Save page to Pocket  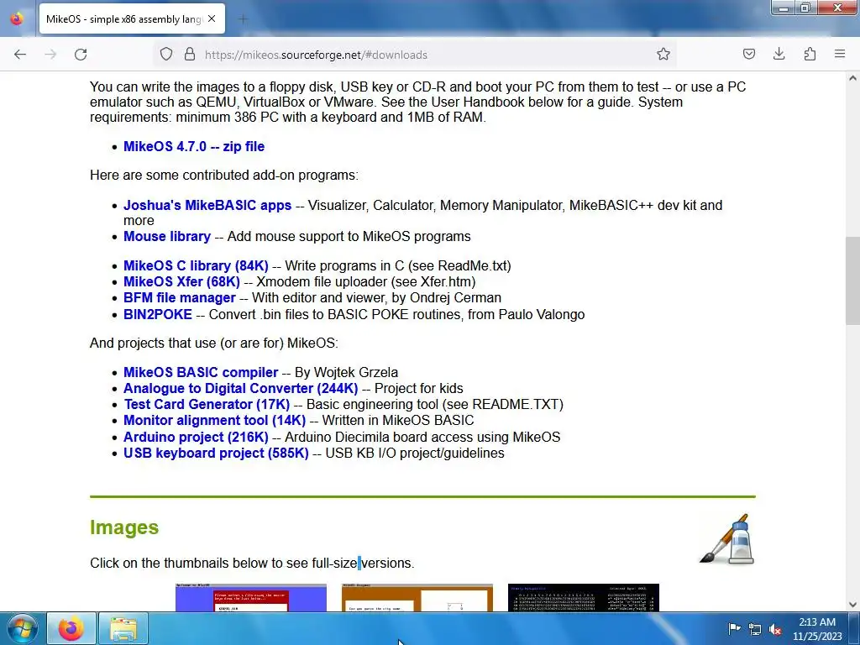[748, 54]
